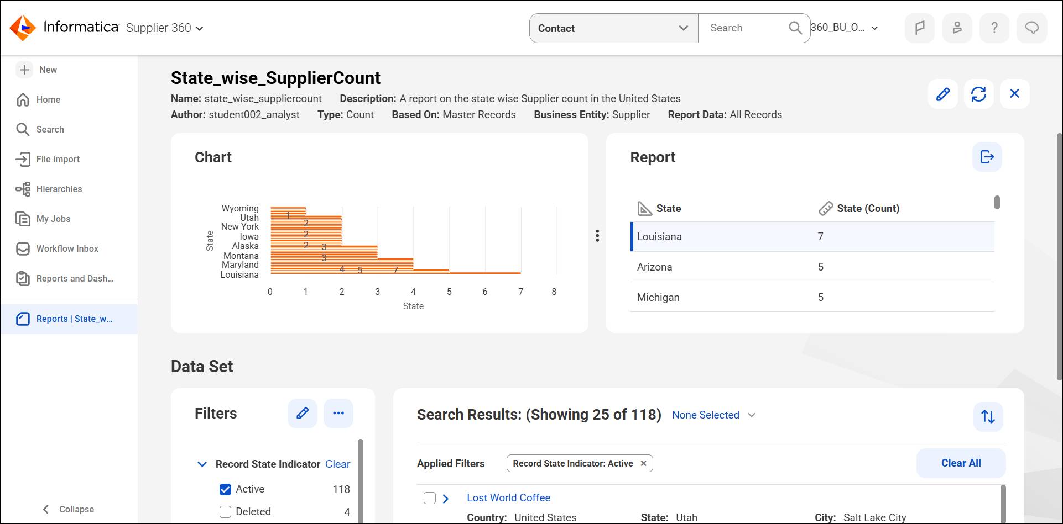
Task: Click the New plus icon in sidebar
Action: [x=24, y=70]
